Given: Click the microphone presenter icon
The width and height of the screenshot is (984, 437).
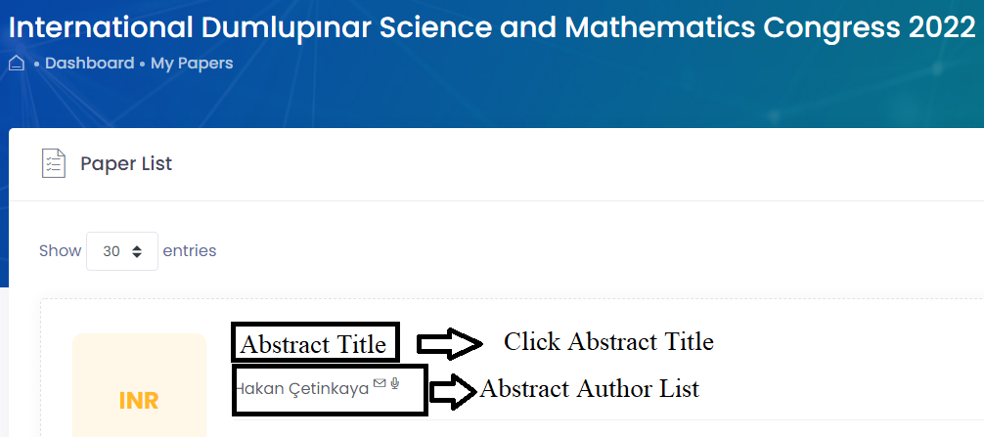Looking at the screenshot, I should pyautogui.click(x=395, y=383).
